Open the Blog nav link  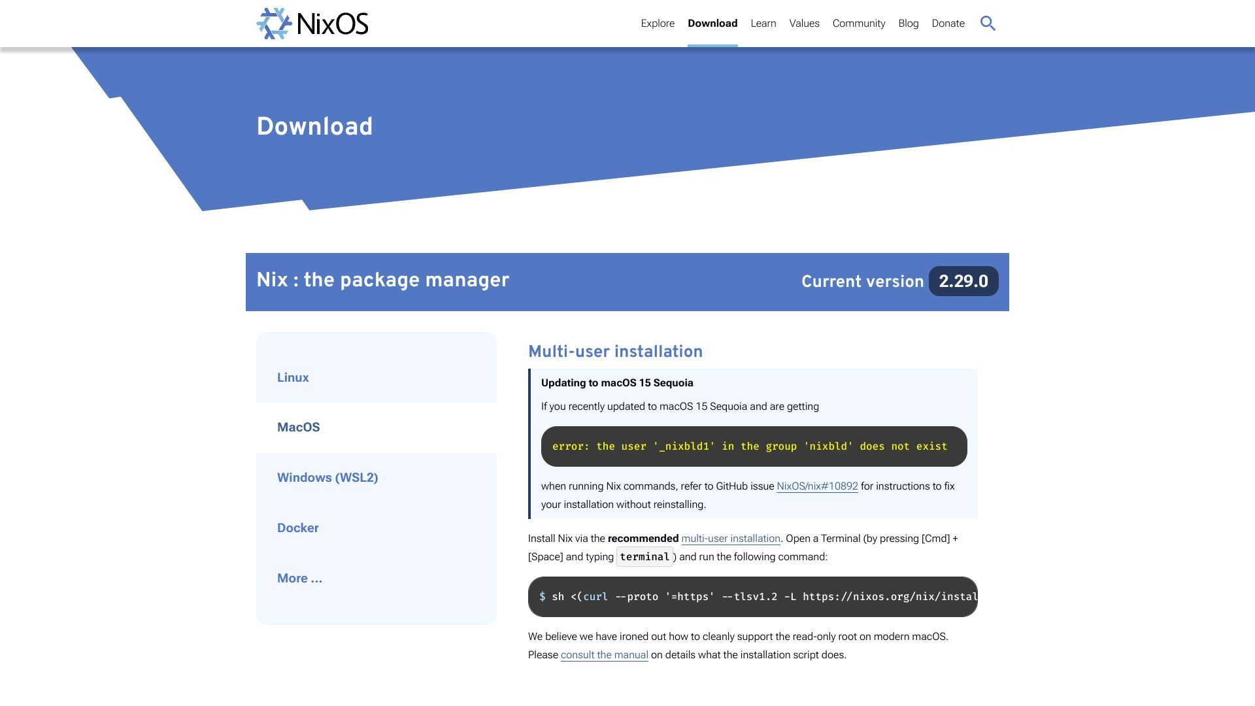click(909, 24)
